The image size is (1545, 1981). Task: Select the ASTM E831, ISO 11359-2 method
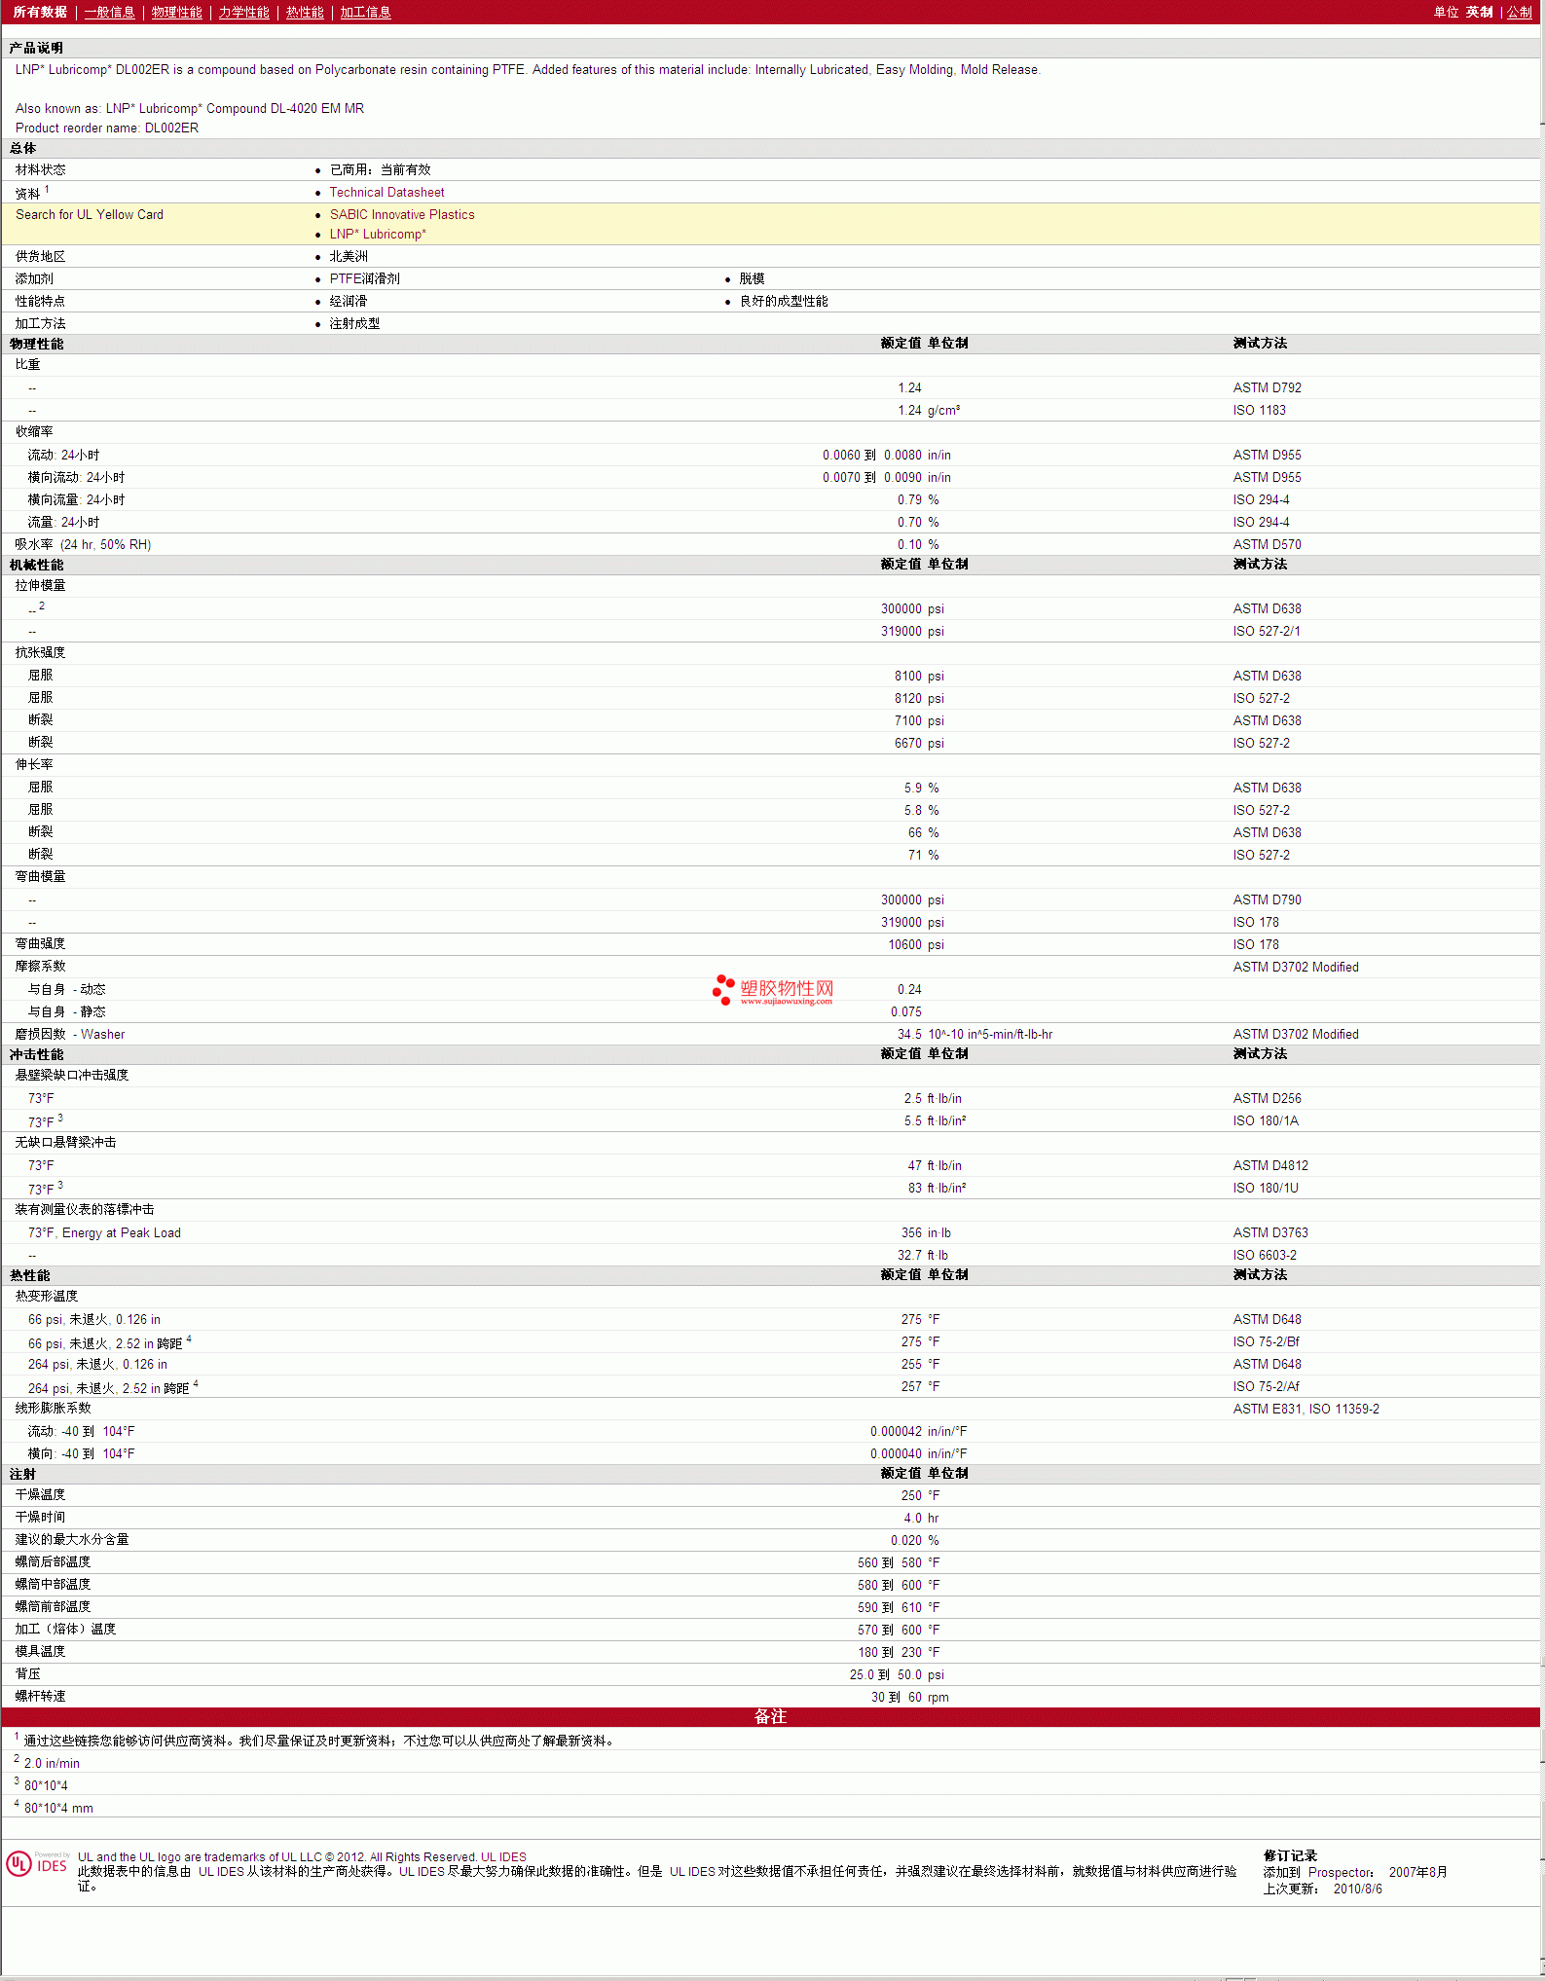(x=1306, y=1409)
